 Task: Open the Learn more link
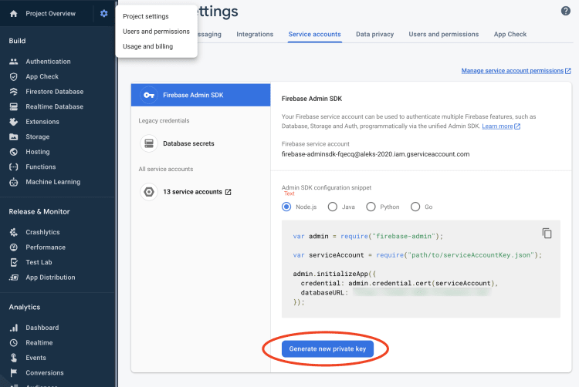click(501, 126)
